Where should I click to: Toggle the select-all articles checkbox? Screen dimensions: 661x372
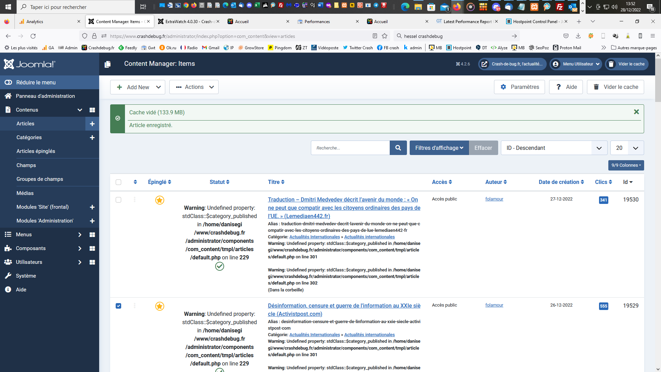pyautogui.click(x=118, y=182)
